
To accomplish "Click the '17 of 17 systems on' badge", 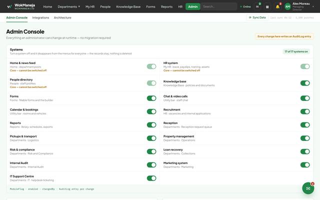I will pyautogui.click(x=296, y=51).
